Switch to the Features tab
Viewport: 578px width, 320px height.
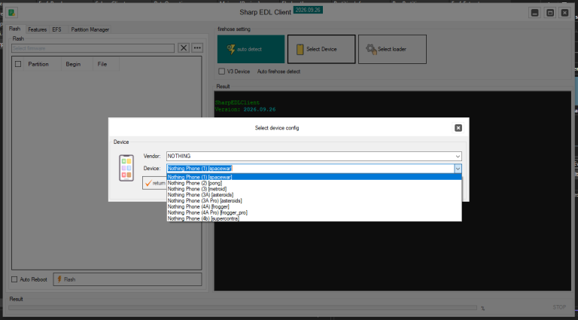(x=37, y=29)
